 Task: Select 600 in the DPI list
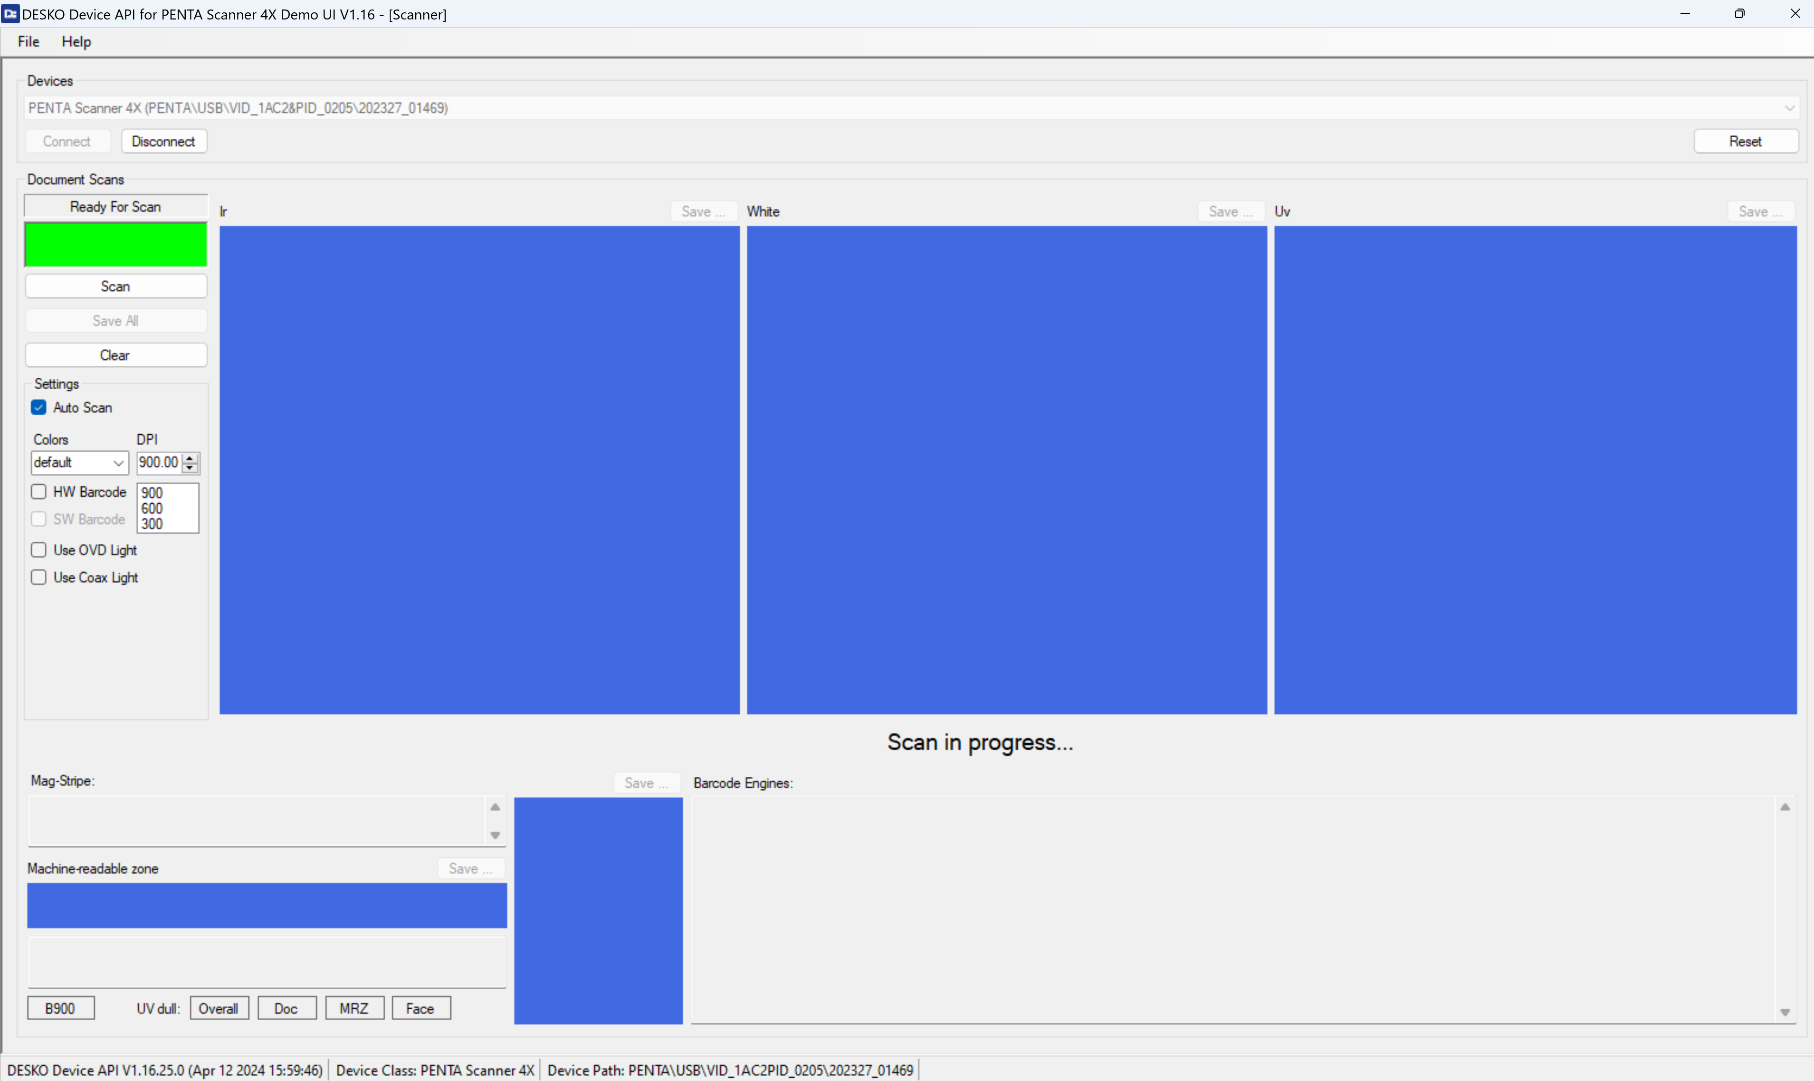152,508
